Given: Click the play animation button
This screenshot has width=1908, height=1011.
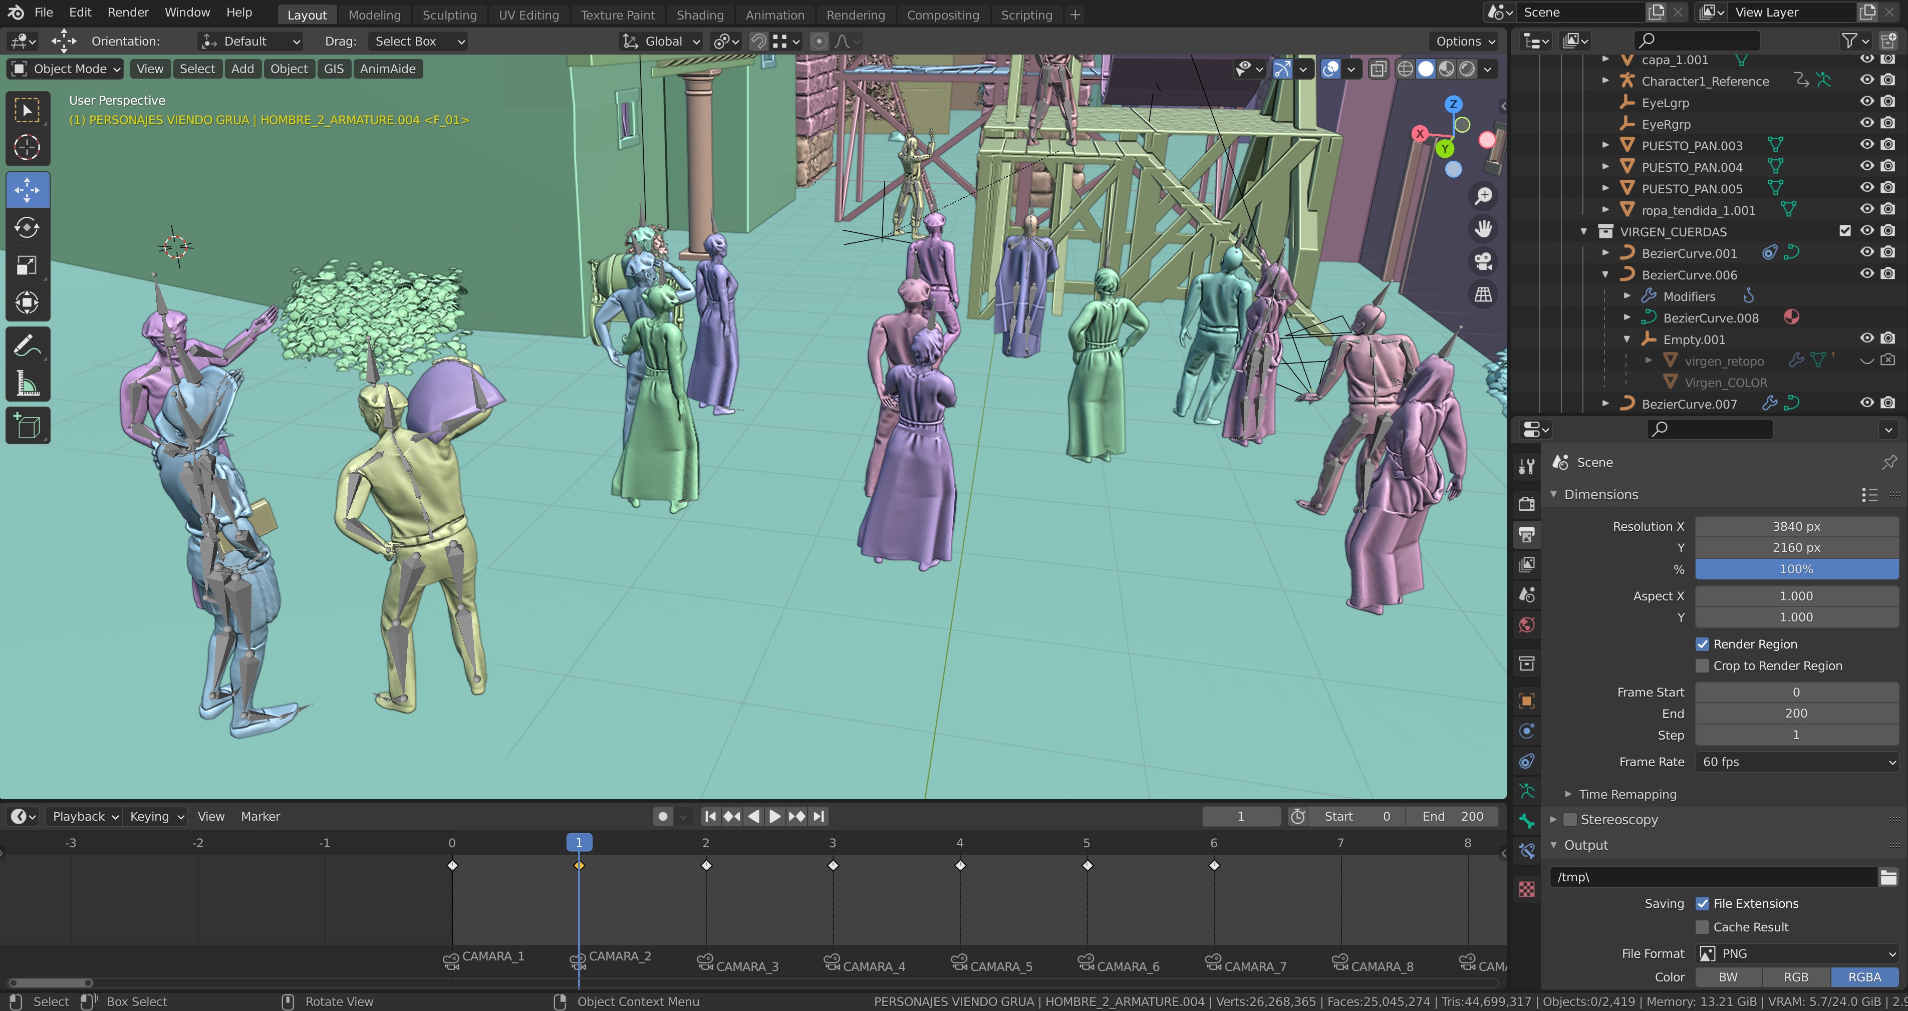Looking at the screenshot, I should coord(775,816).
